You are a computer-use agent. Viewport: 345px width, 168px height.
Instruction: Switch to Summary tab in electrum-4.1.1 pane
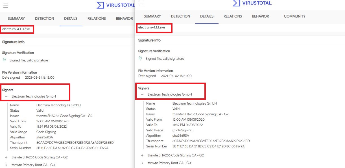point(152,16)
